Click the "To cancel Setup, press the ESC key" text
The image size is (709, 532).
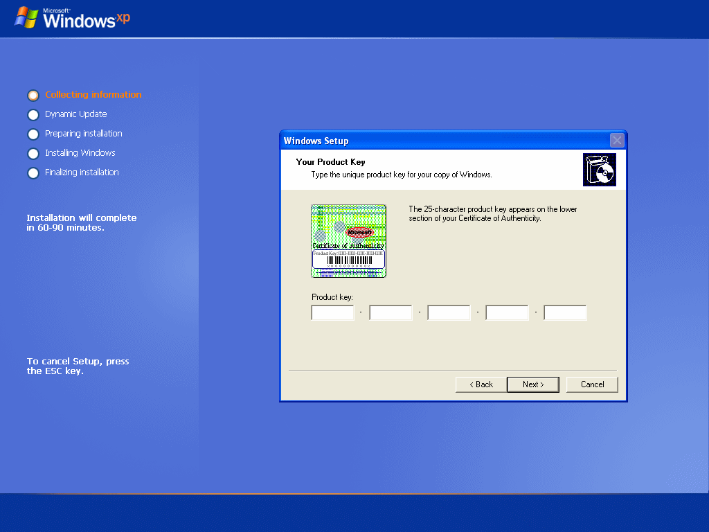[x=78, y=366]
